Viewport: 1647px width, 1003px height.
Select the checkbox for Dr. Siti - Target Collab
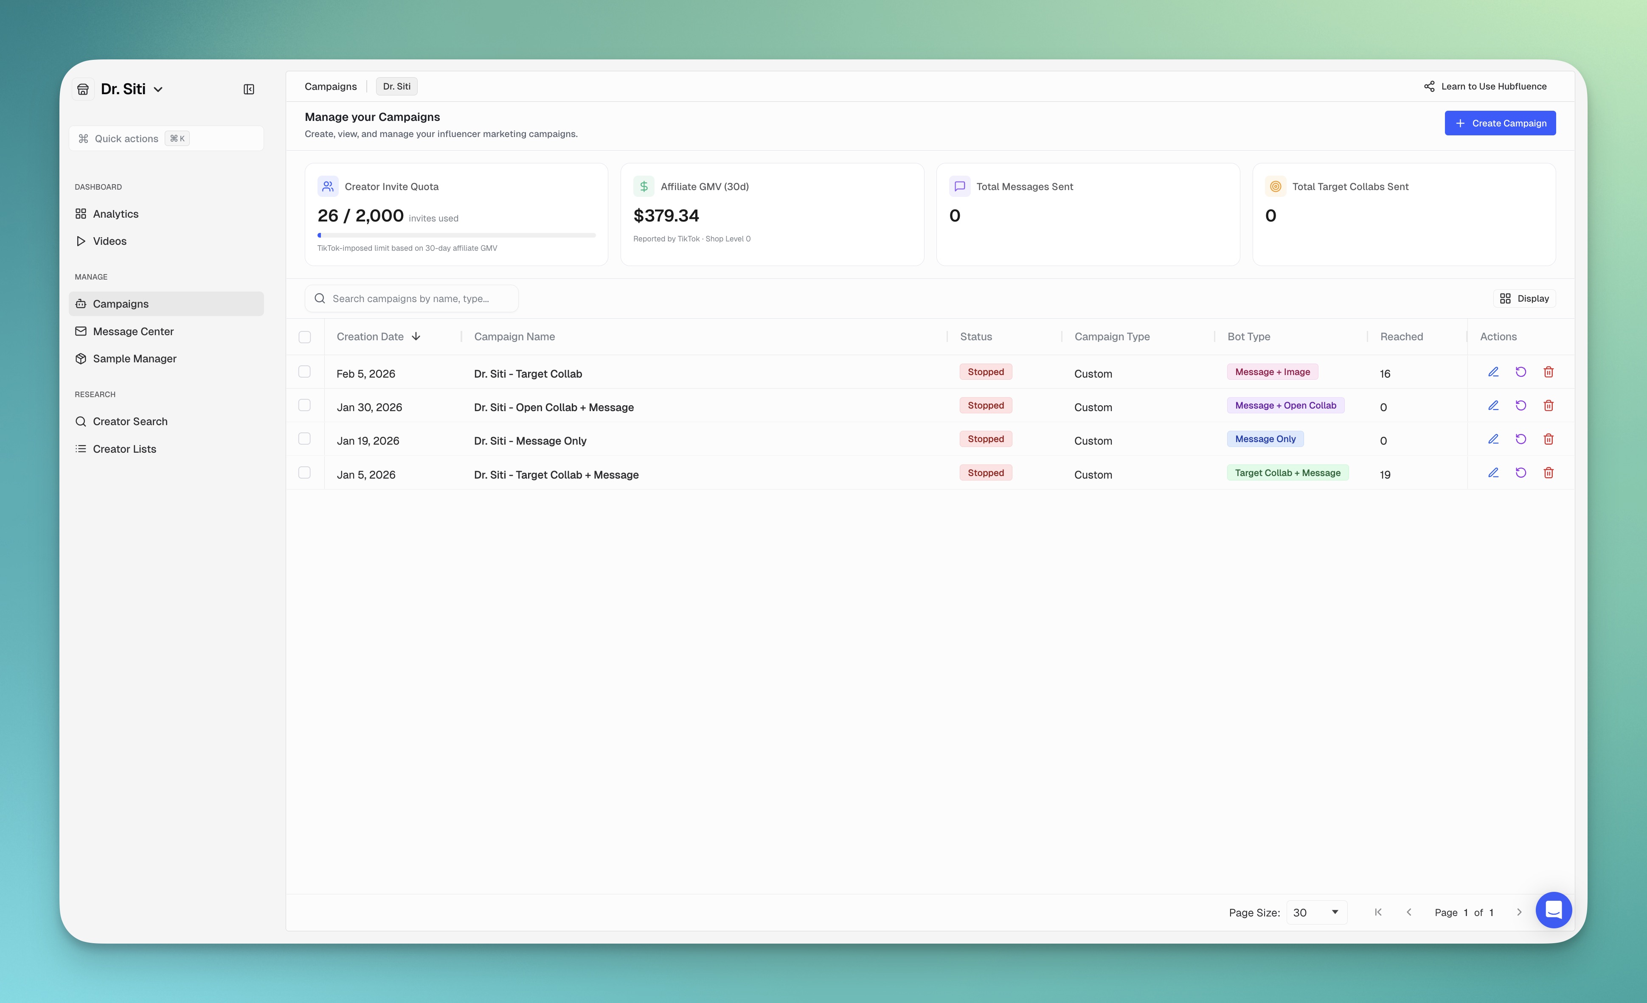pos(305,372)
